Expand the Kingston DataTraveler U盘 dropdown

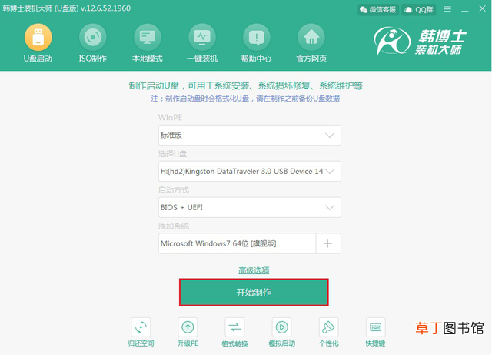tap(250, 172)
